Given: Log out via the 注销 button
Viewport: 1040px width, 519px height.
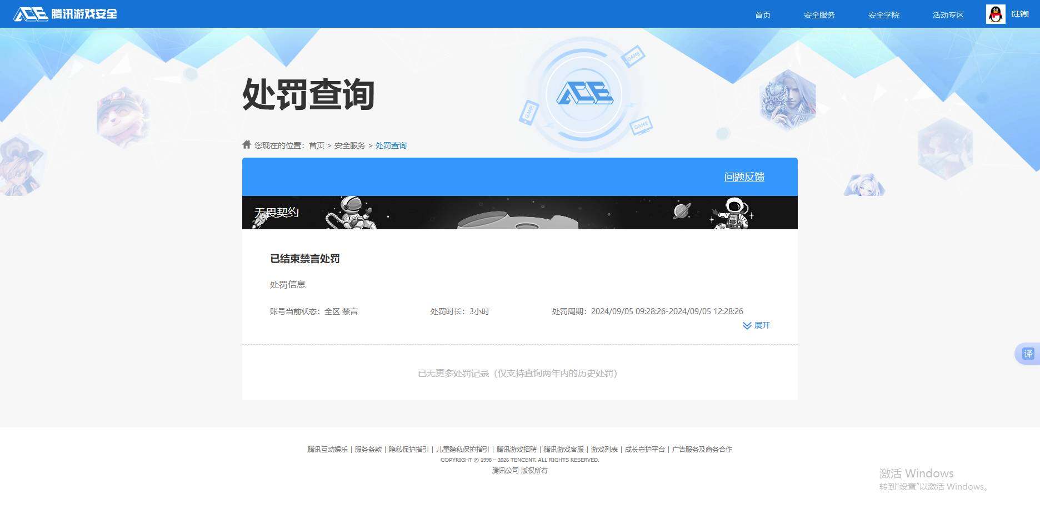Looking at the screenshot, I should (x=1019, y=14).
